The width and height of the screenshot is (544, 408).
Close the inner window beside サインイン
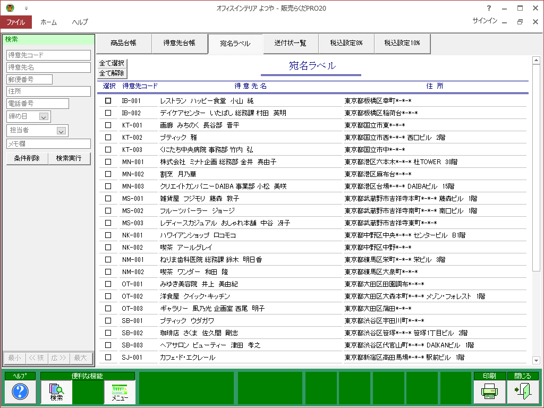pyautogui.click(x=535, y=21)
